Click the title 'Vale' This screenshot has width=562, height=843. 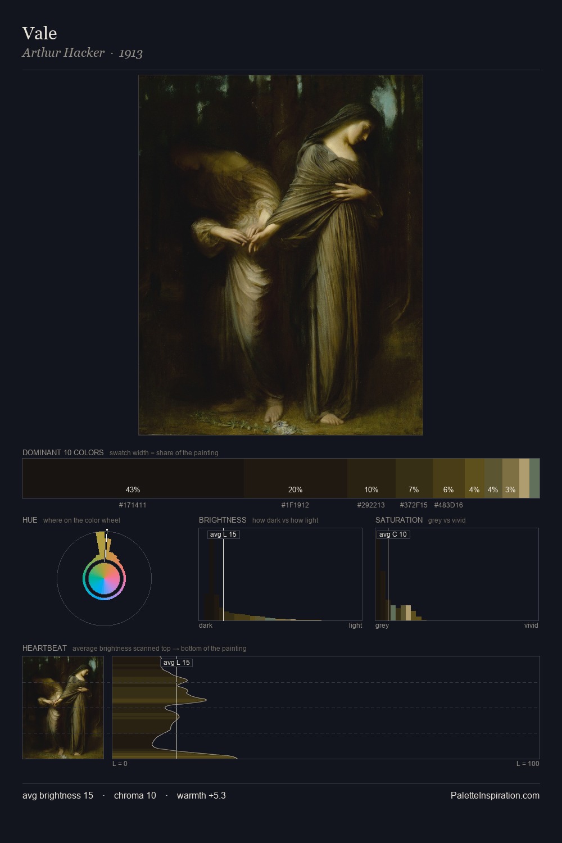click(39, 33)
